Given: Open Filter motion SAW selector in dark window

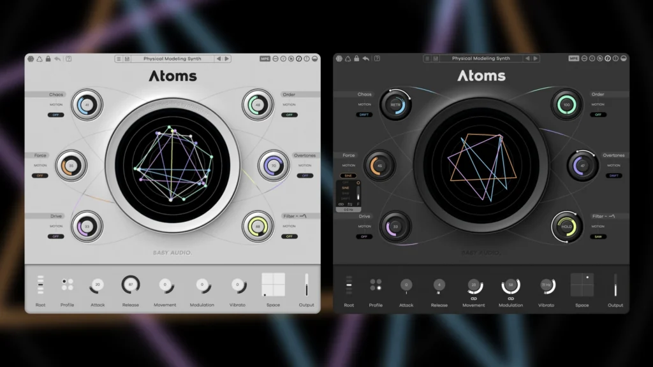Looking at the screenshot, I should [598, 236].
